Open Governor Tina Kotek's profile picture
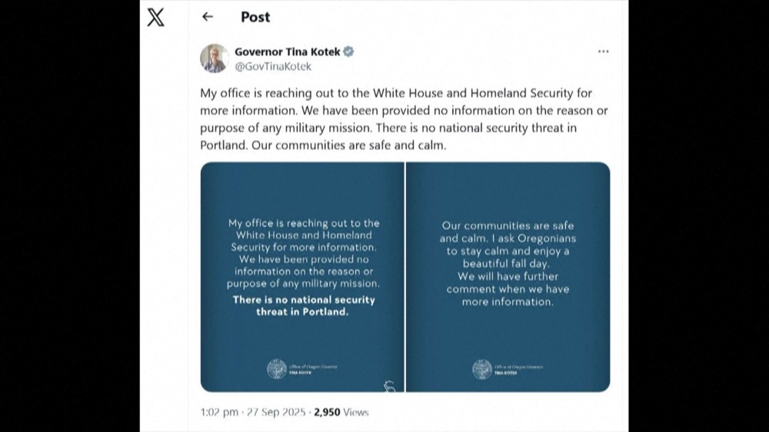 tap(214, 58)
